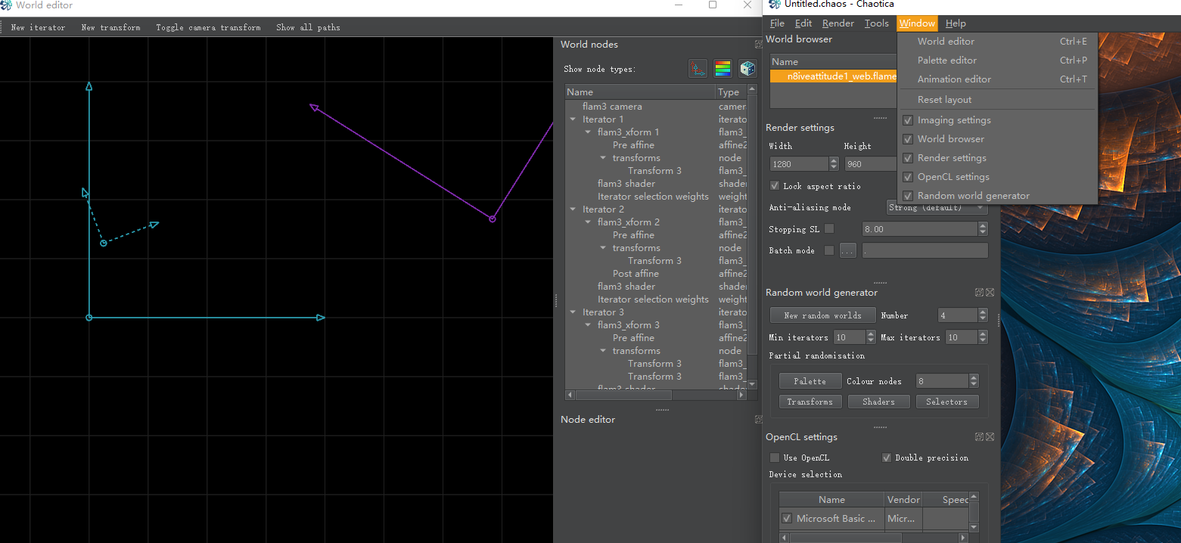Disable Lock aspect ratio checkbox
Viewport: 1181px width, 543px height.
coord(775,186)
